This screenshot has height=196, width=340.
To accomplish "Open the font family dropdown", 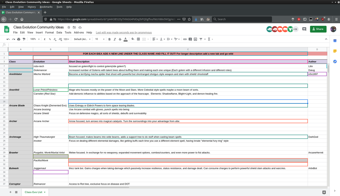I will click(x=82, y=39).
